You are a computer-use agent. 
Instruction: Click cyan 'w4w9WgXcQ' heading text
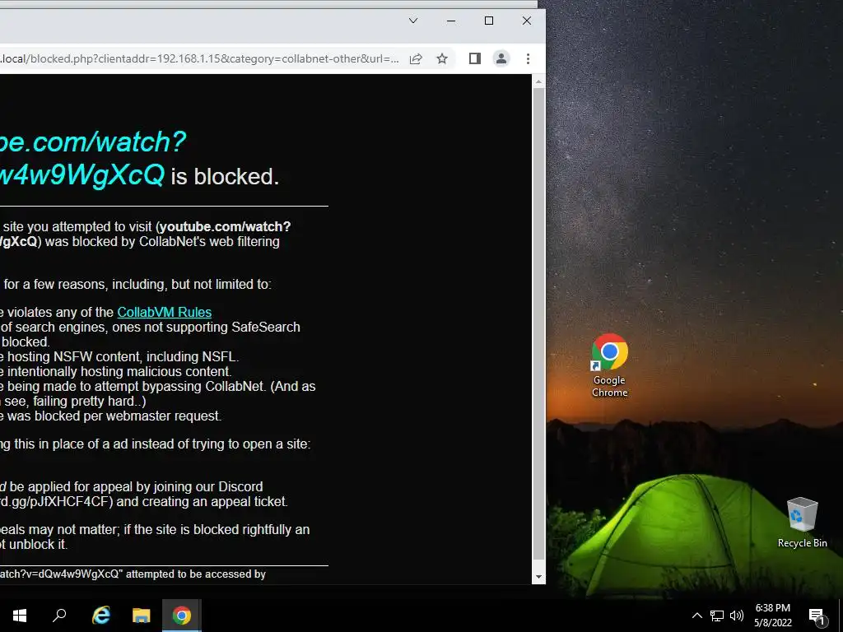(x=82, y=174)
